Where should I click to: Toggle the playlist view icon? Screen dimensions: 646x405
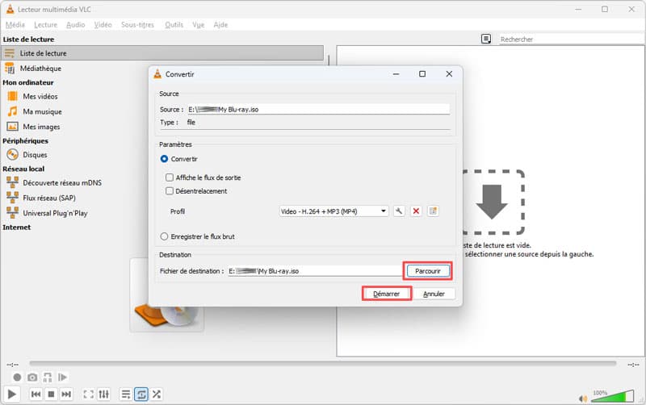126,395
